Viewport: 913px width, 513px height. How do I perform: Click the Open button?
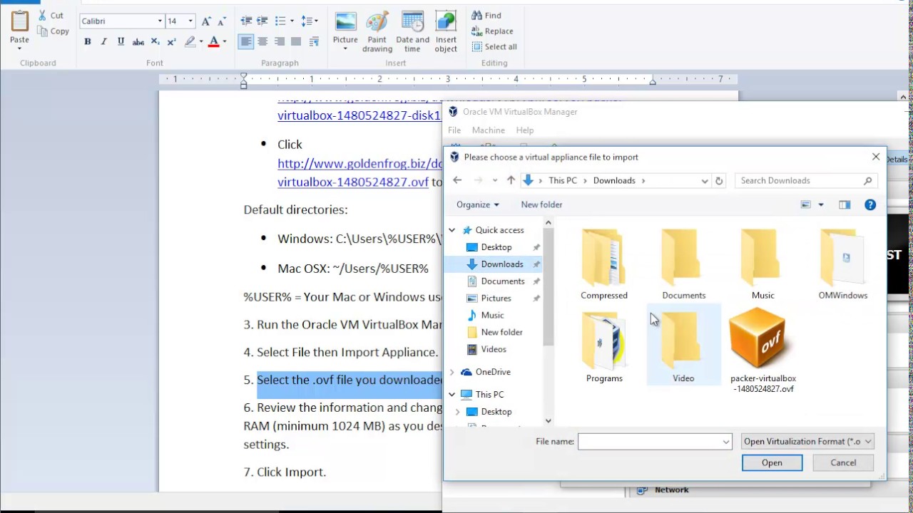pos(772,462)
